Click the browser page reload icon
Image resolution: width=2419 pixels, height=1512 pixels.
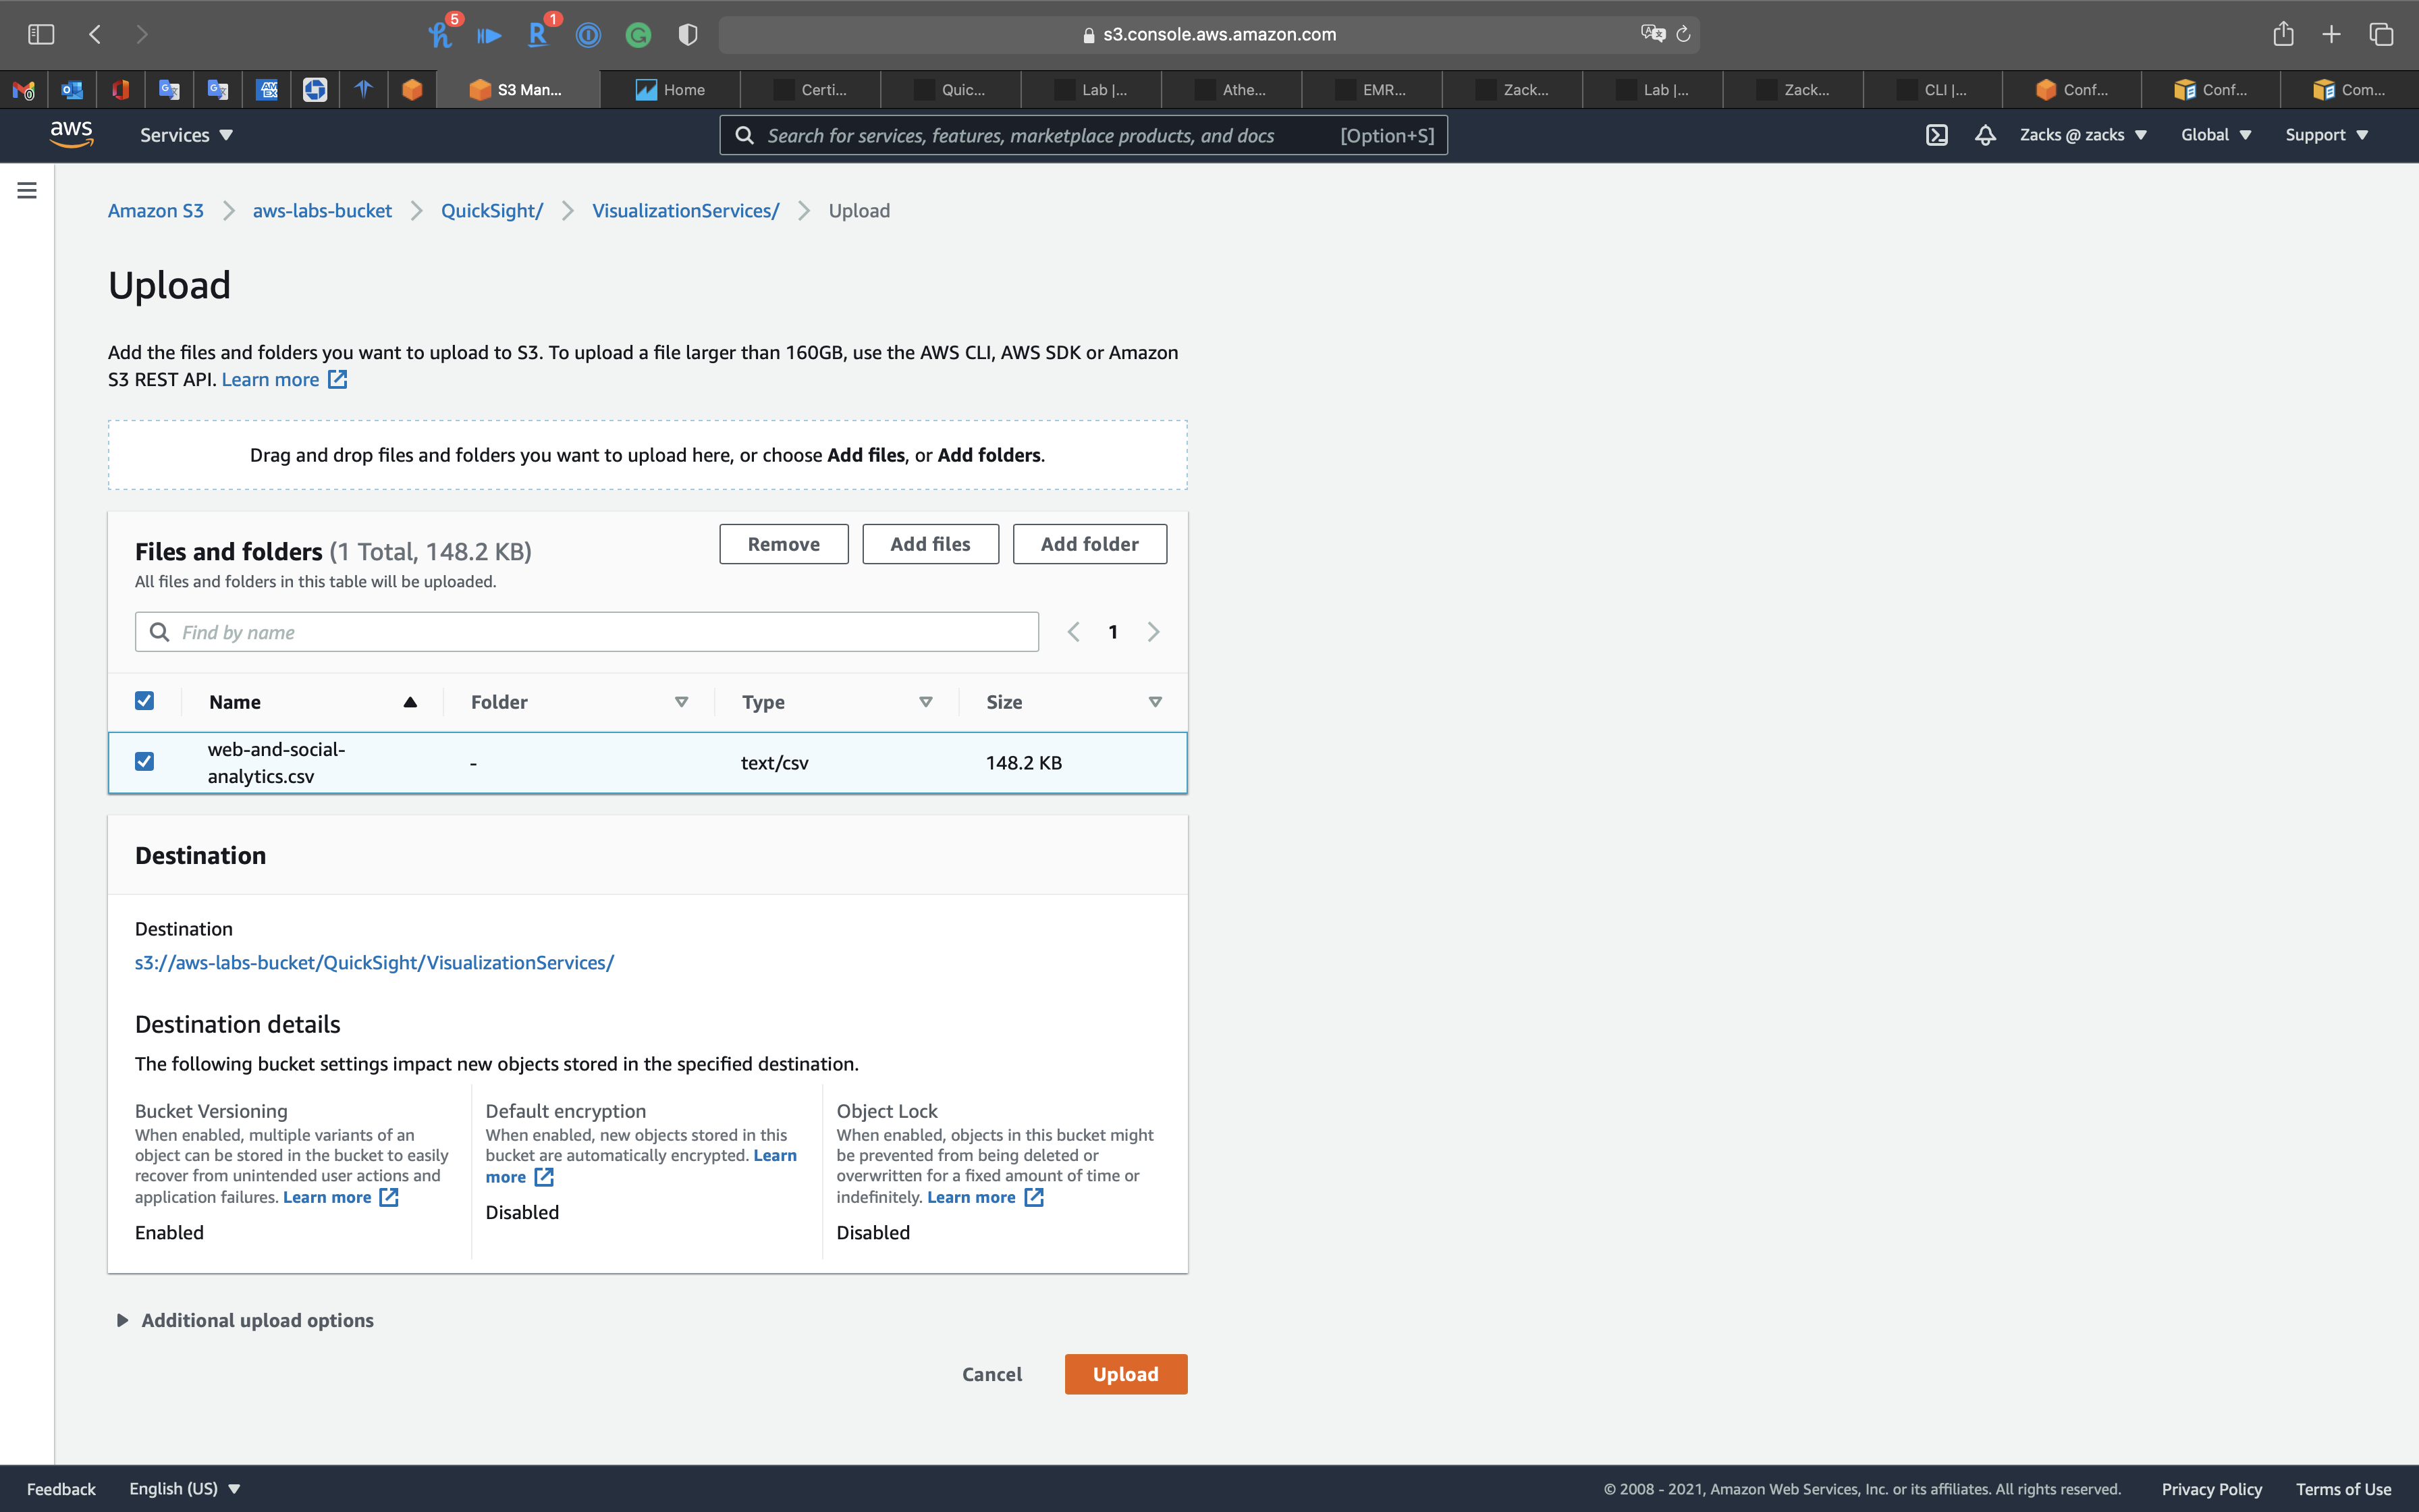coord(1683,34)
